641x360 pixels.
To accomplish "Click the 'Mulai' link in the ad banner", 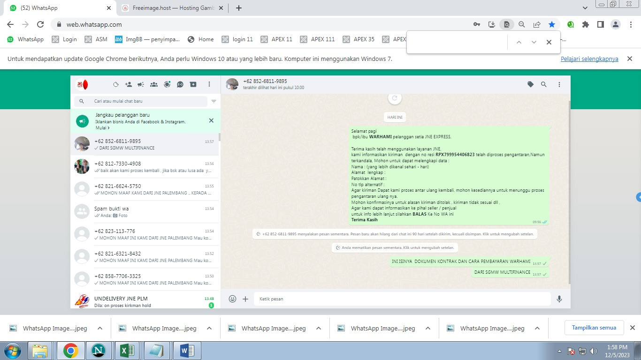I will (x=102, y=128).
